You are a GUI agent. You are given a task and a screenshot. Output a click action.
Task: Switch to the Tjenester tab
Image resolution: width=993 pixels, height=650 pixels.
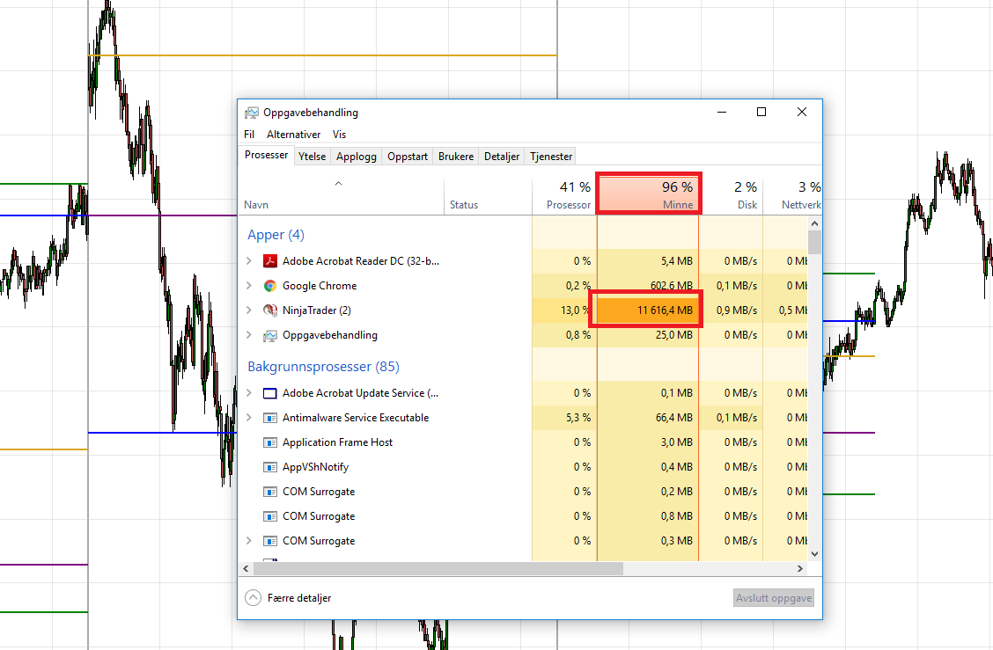coord(551,157)
